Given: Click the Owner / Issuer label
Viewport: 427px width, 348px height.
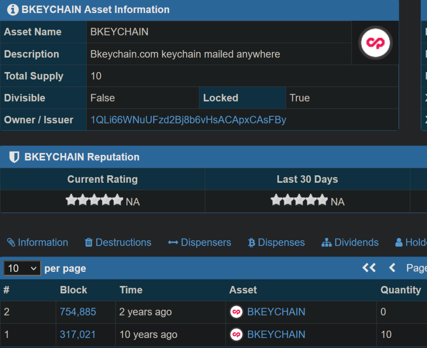Looking at the screenshot, I should [x=39, y=120].
